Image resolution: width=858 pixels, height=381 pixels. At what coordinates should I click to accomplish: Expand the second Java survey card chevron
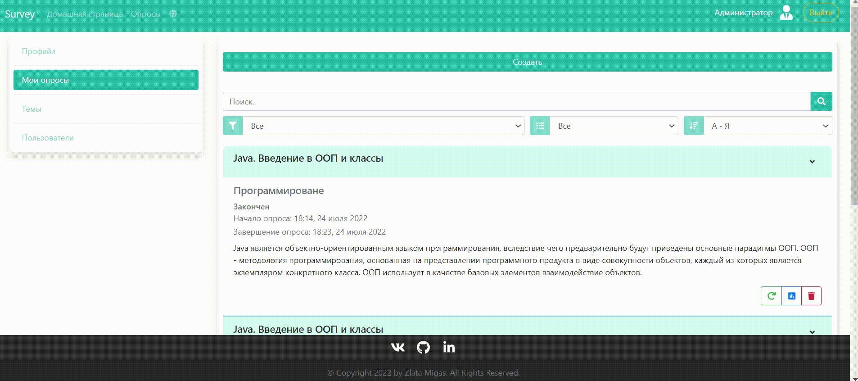812,332
